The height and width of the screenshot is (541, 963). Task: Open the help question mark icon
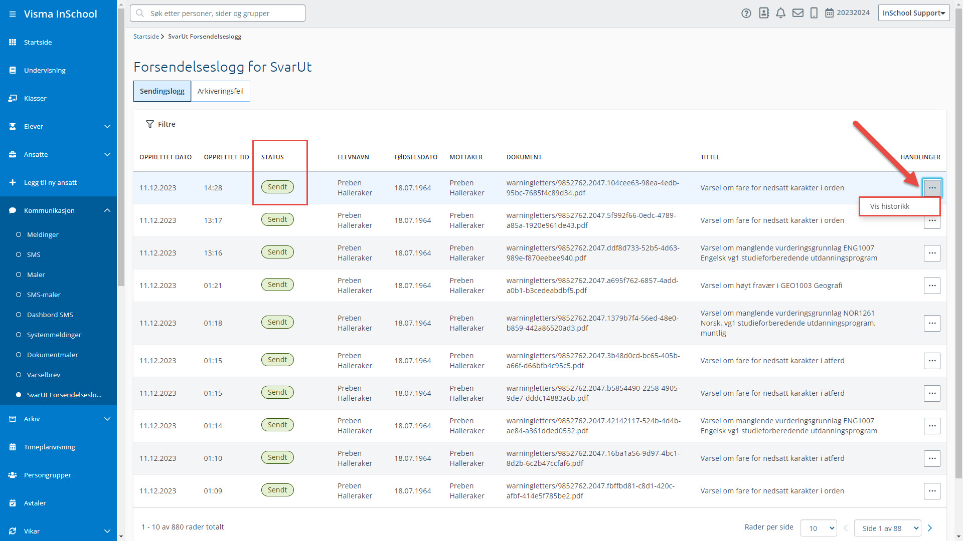[746, 13]
